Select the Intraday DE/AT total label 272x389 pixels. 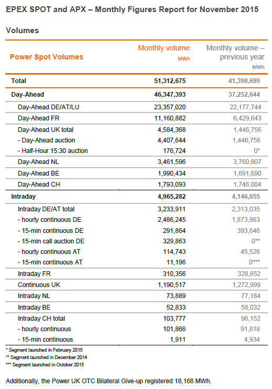click(46, 209)
